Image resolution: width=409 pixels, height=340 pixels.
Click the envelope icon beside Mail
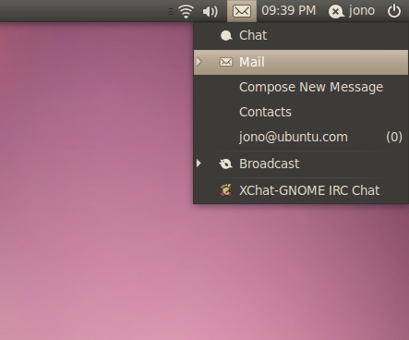(226, 62)
